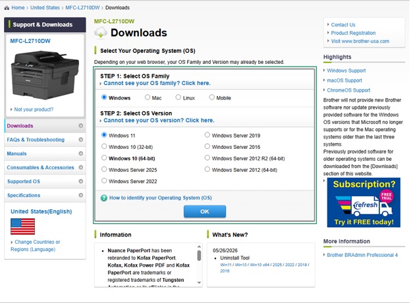Screen dimensions: 411x303
Task: Choose the Windows 11 radio button
Action: (104, 135)
